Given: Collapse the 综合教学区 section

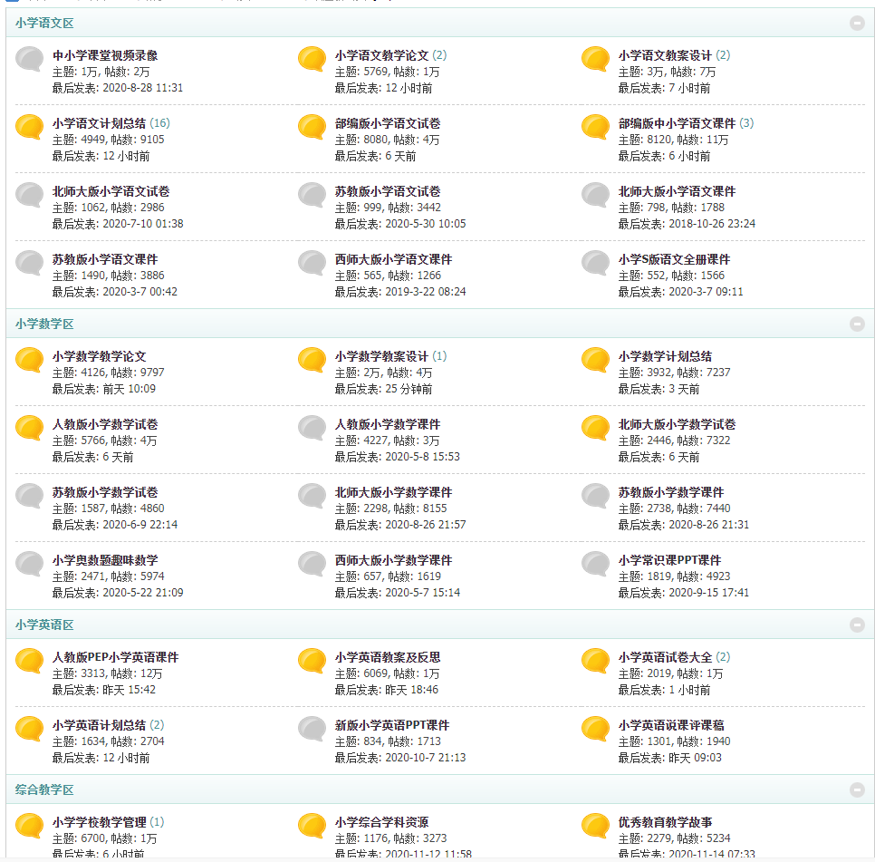Looking at the screenshot, I should 857,789.
